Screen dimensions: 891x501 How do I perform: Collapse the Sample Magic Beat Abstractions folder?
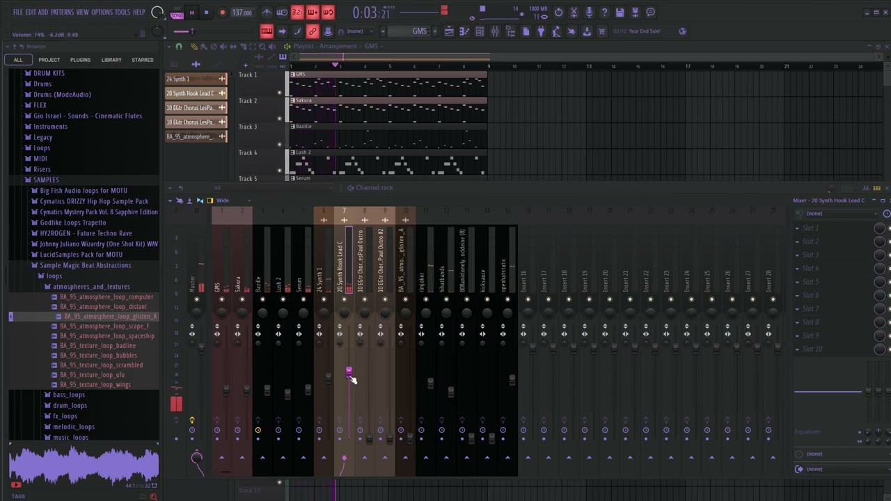tap(81, 265)
